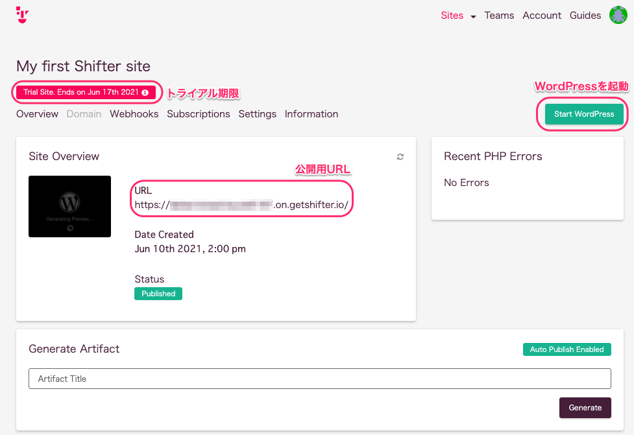Viewport: 634px width, 435px height.
Task: Click the No Errors text
Action: (466, 183)
